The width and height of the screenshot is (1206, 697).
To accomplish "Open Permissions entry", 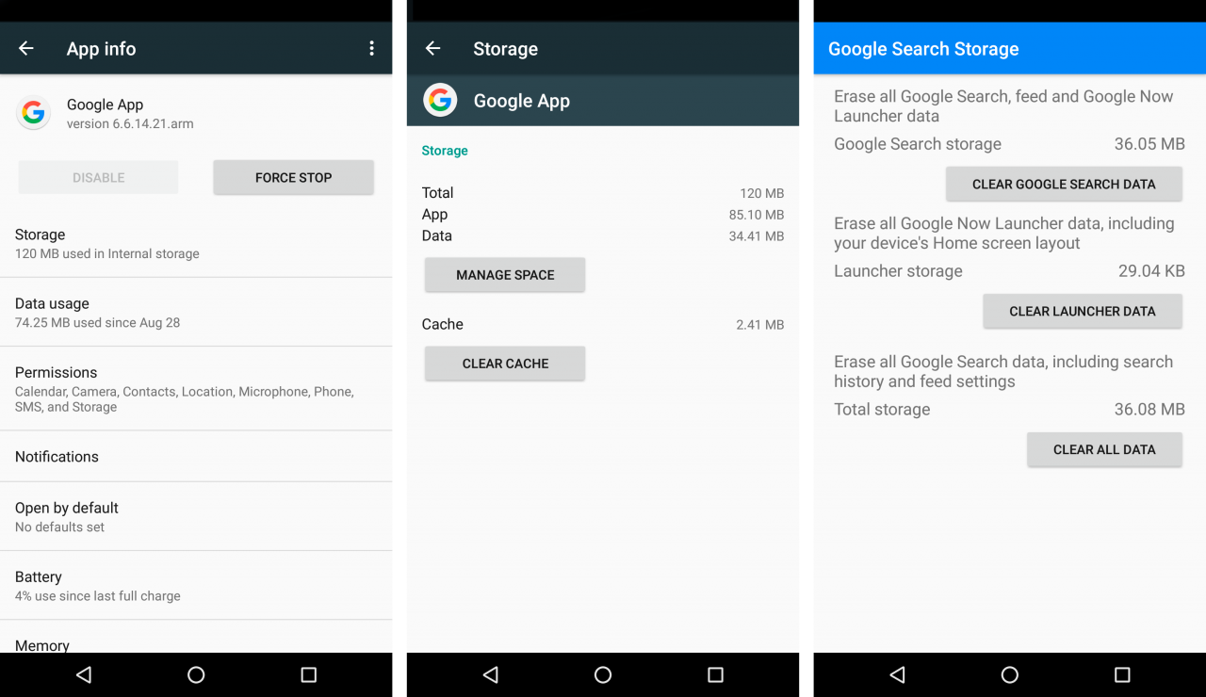I will [x=196, y=389].
